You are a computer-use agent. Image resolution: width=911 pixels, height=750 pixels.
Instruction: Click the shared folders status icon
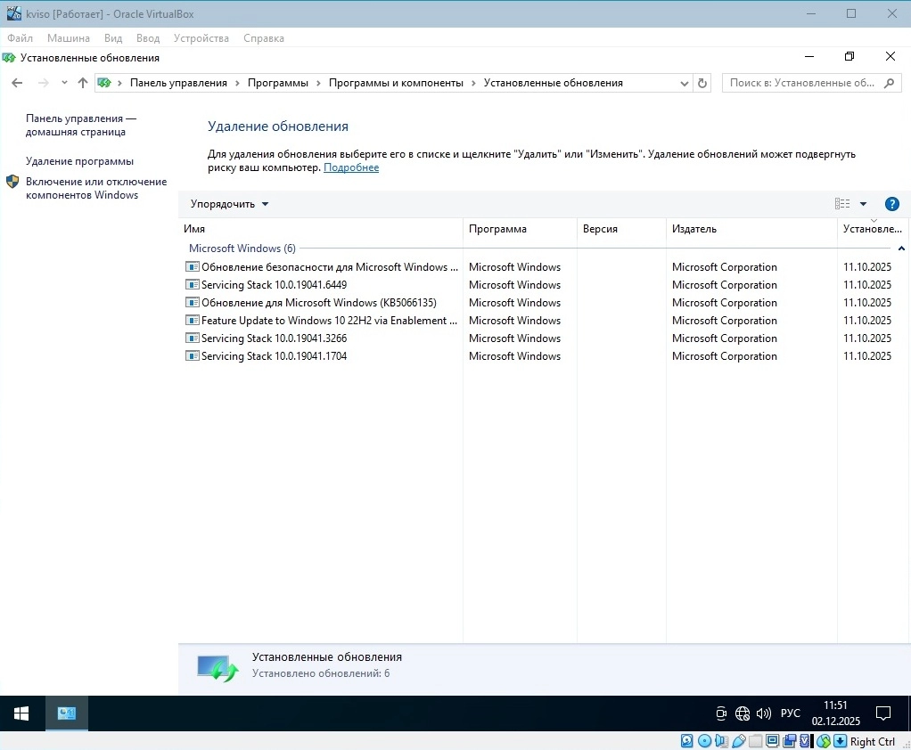(756, 741)
